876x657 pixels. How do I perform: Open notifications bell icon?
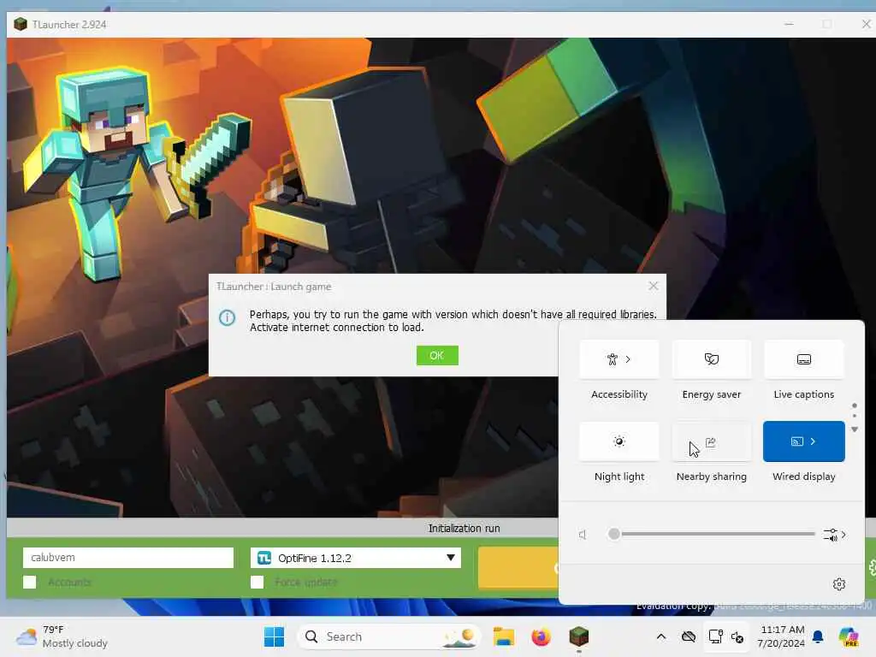tap(818, 636)
